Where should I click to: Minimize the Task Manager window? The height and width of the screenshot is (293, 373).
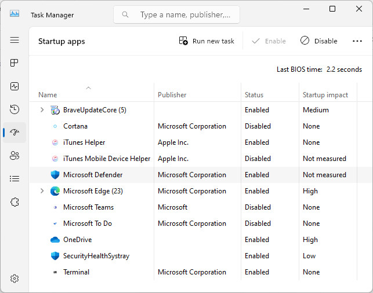(x=306, y=9)
